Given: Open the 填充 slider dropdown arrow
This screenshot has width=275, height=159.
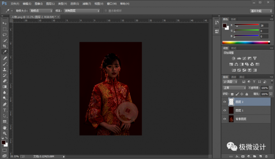Looking at the screenshot, I should pyautogui.click(x=271, y=94).
